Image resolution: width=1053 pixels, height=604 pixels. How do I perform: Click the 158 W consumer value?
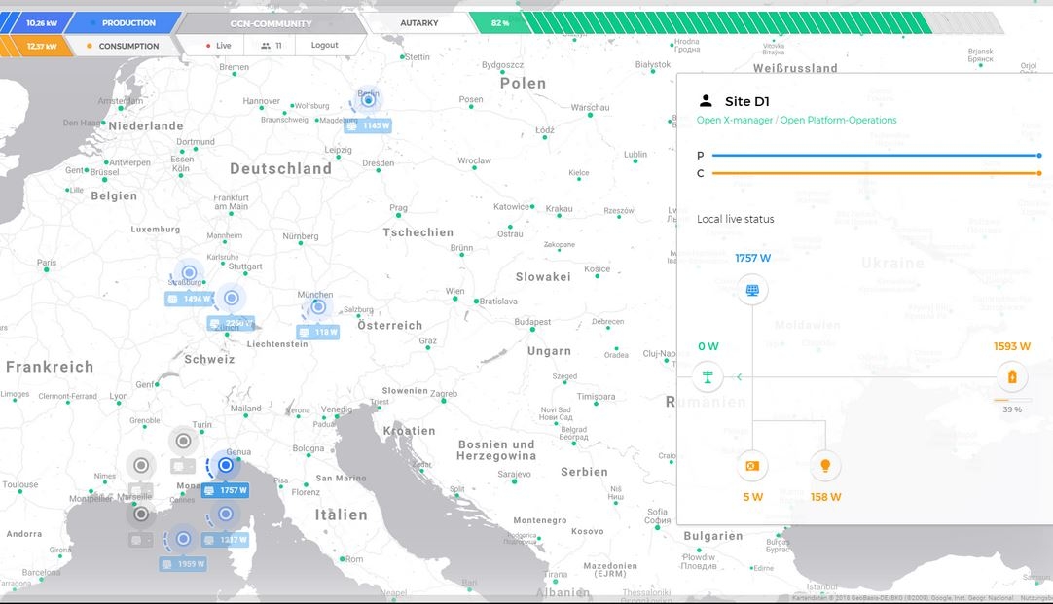[x=825, y=497]
